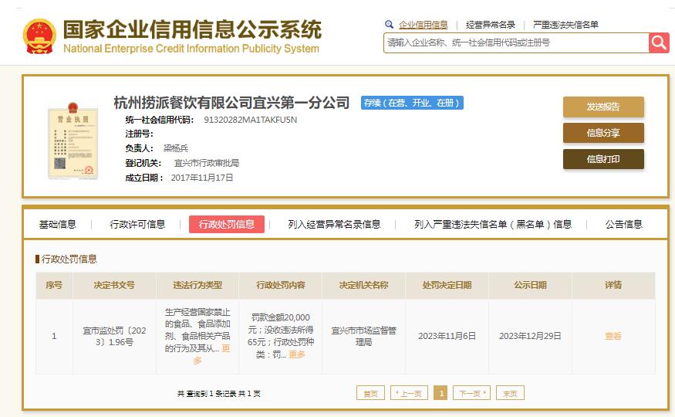
Task: Go to first page with 首页
Action: coord(370,393)
